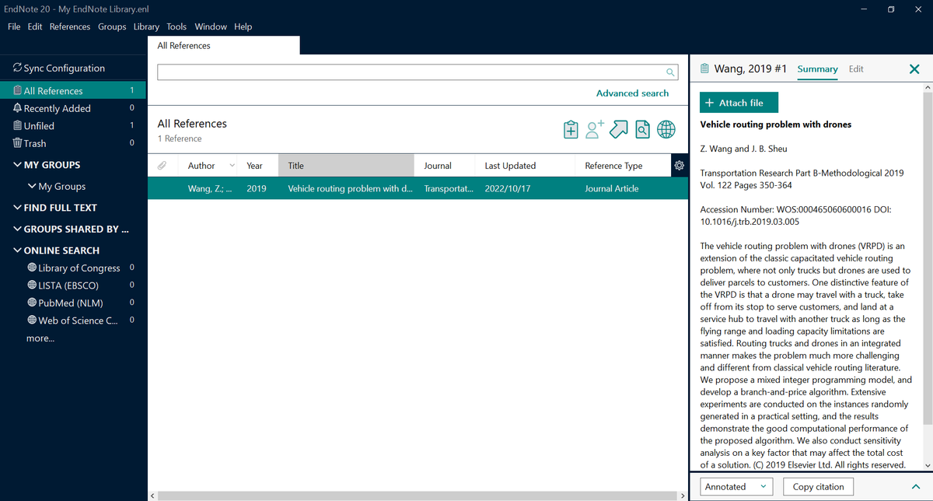Open column settings gear icon
Viewport: 933px width, 501px height.
680,165
